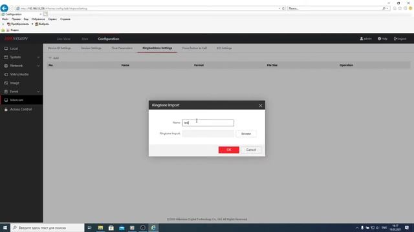
Task: Select Network in sidebar
Action: tap(21, 66)
